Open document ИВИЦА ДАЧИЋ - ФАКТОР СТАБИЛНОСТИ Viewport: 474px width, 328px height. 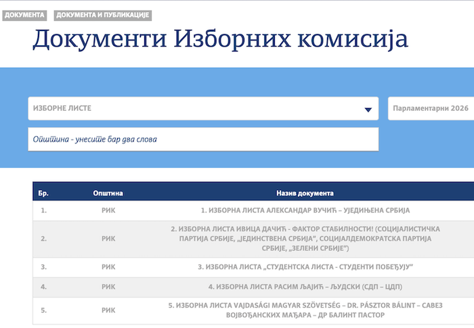pos(305,239)
